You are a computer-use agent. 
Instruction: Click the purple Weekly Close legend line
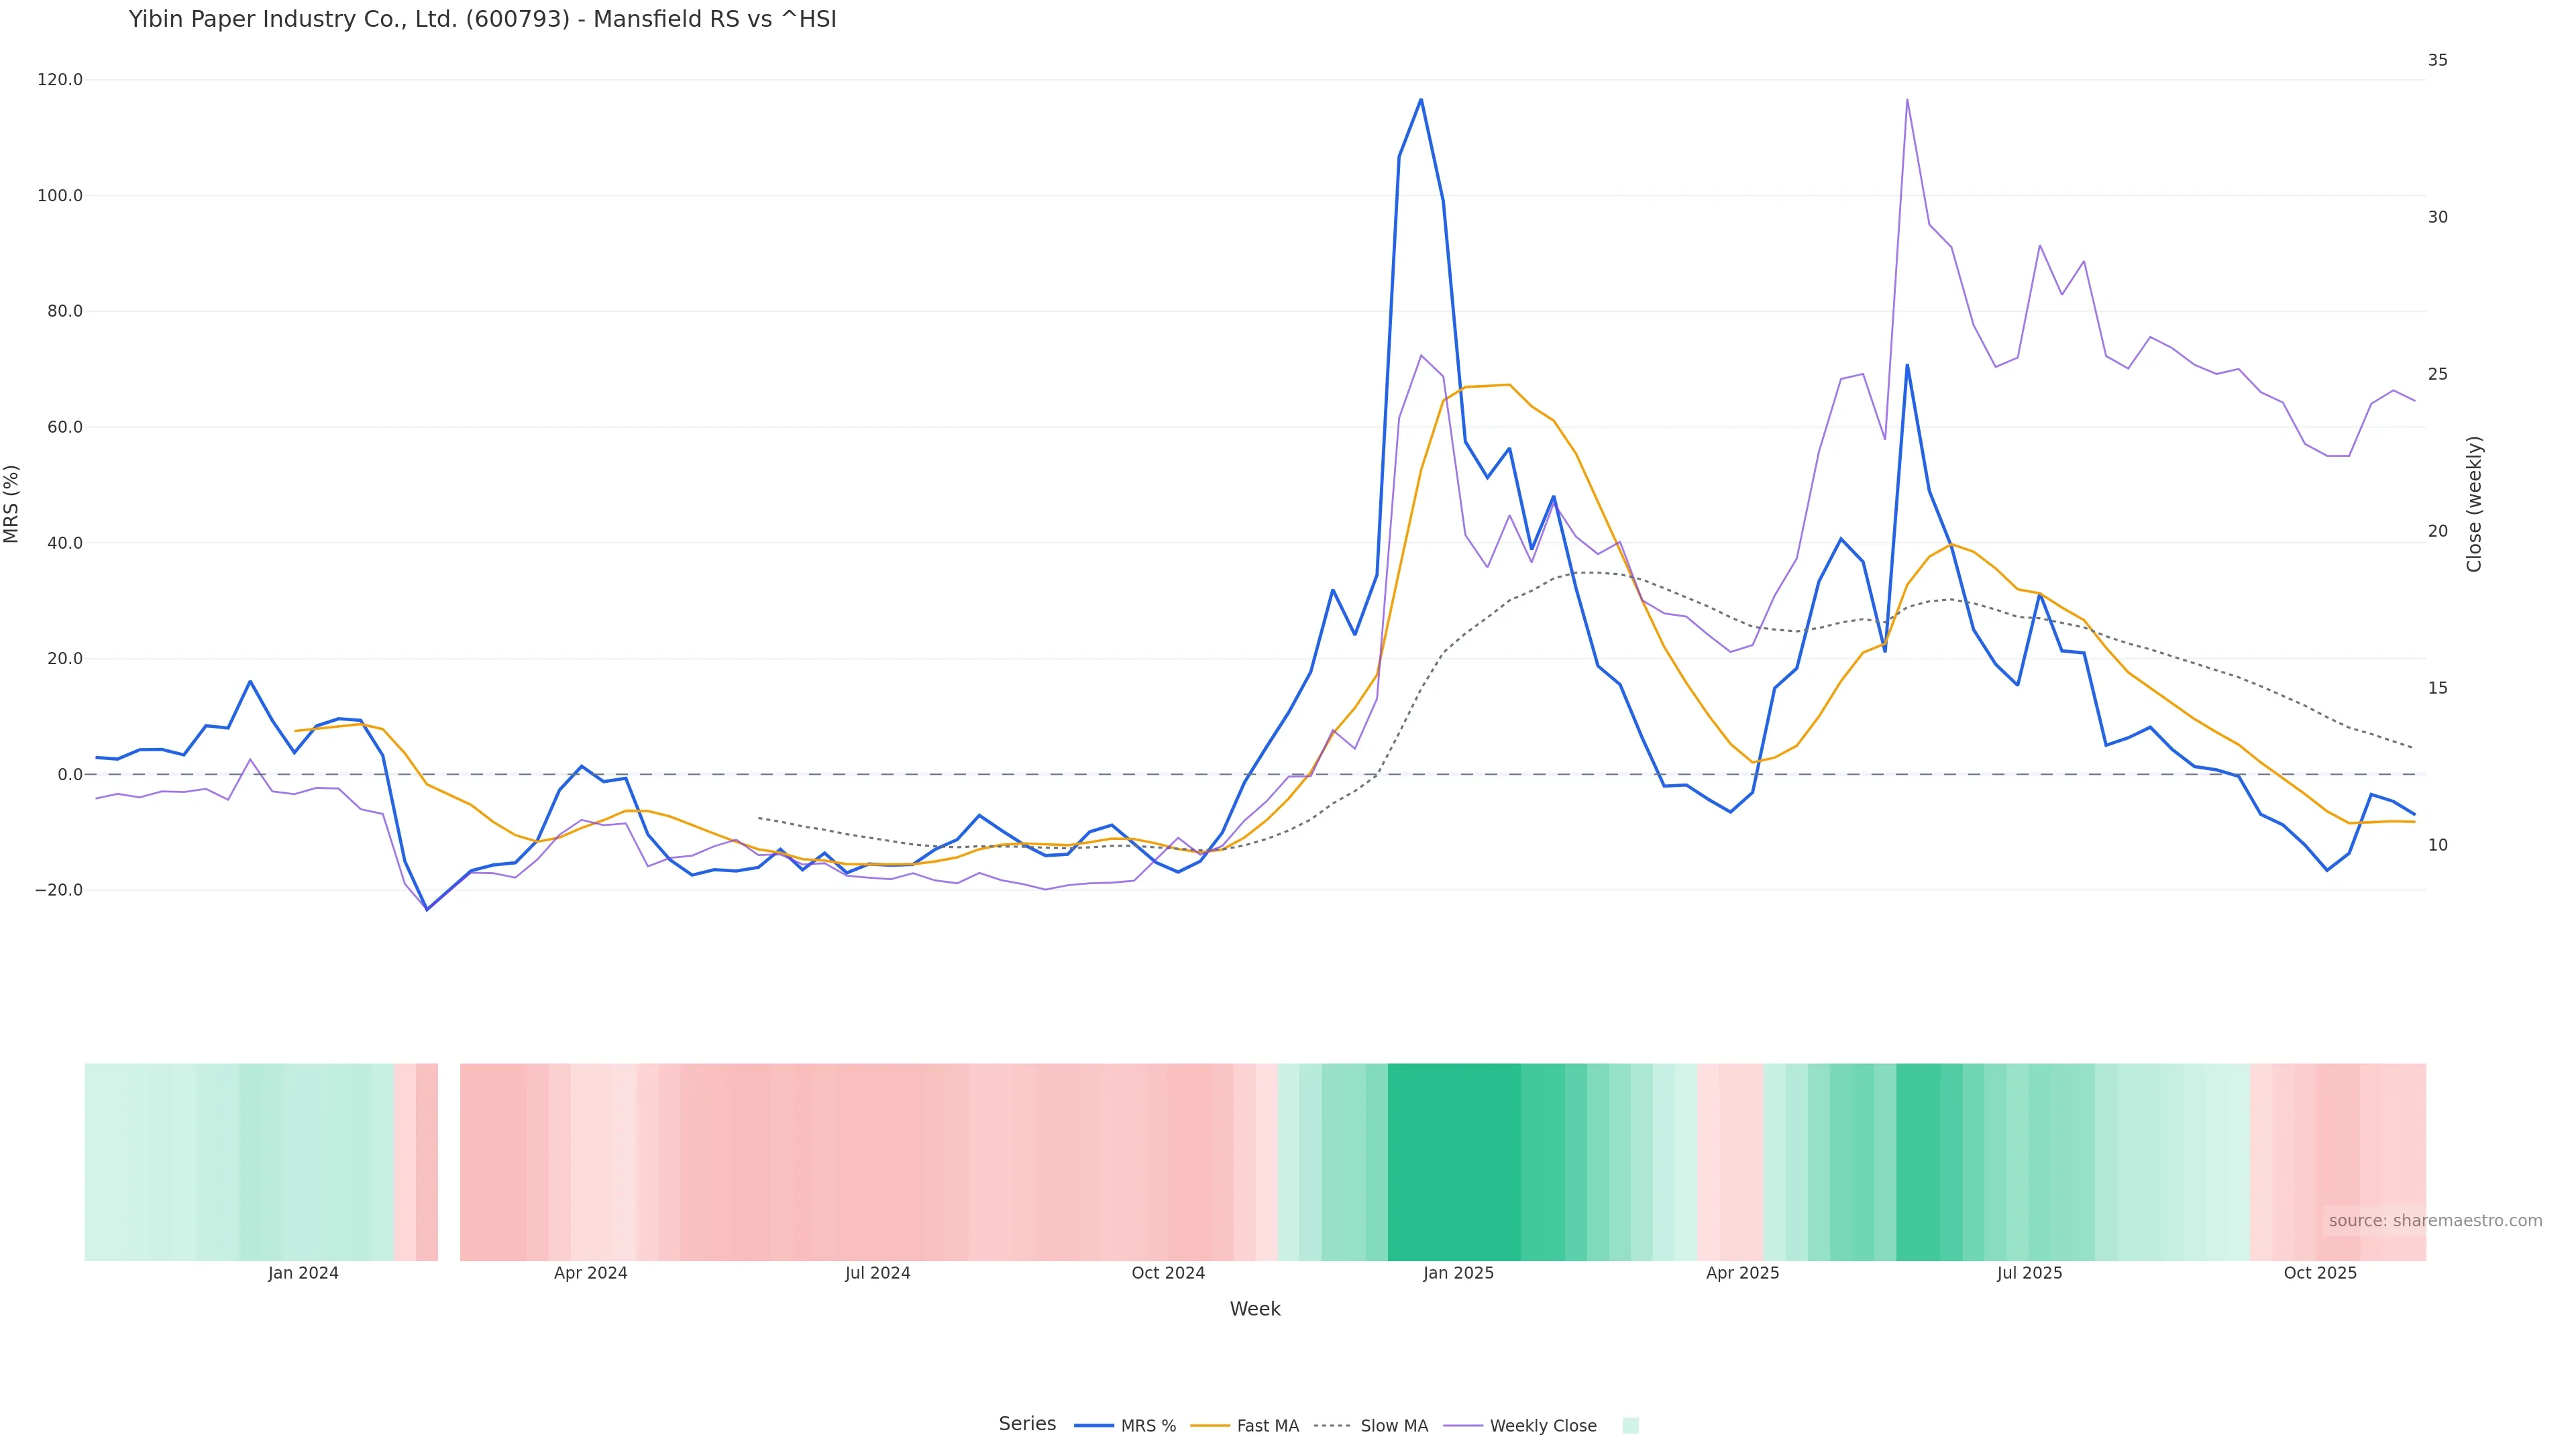1463,1426
